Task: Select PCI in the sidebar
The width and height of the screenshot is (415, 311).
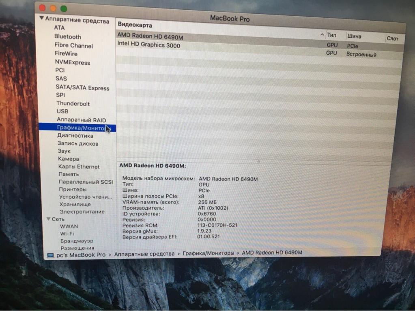Action: click(x=60, y=70)
